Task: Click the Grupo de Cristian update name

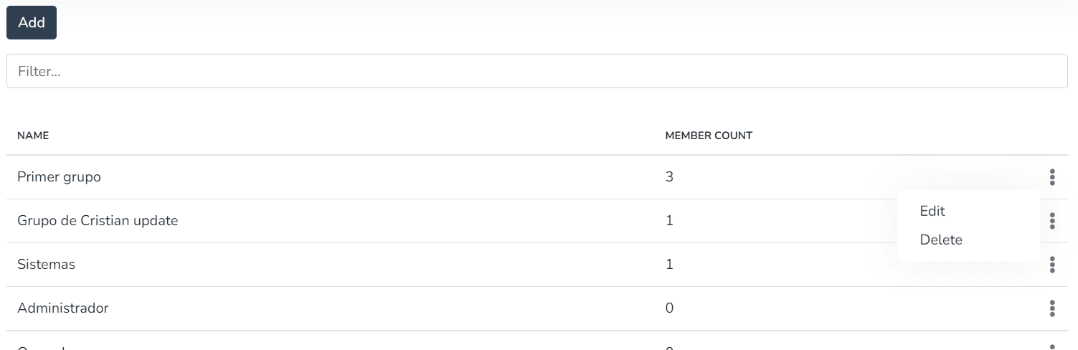Action: [x=98, y=221]
